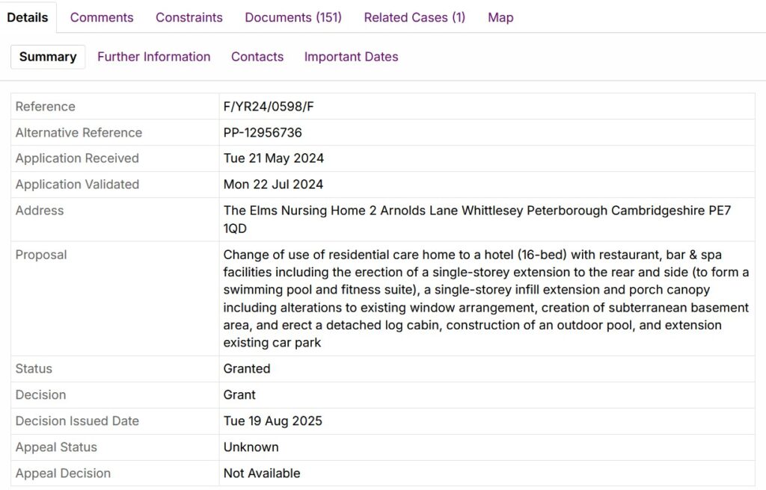
Task: Open the Comments tab
Action: [x=102, y=17]
